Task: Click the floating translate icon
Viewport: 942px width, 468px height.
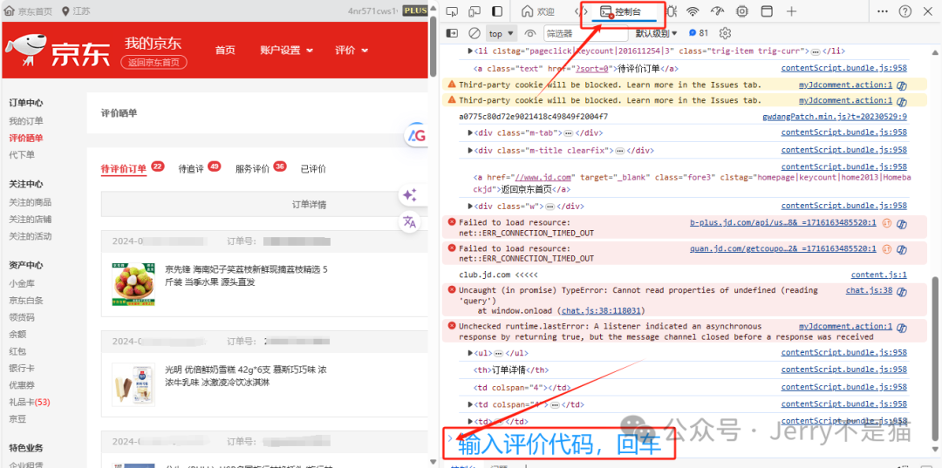Action: point(410,222)
